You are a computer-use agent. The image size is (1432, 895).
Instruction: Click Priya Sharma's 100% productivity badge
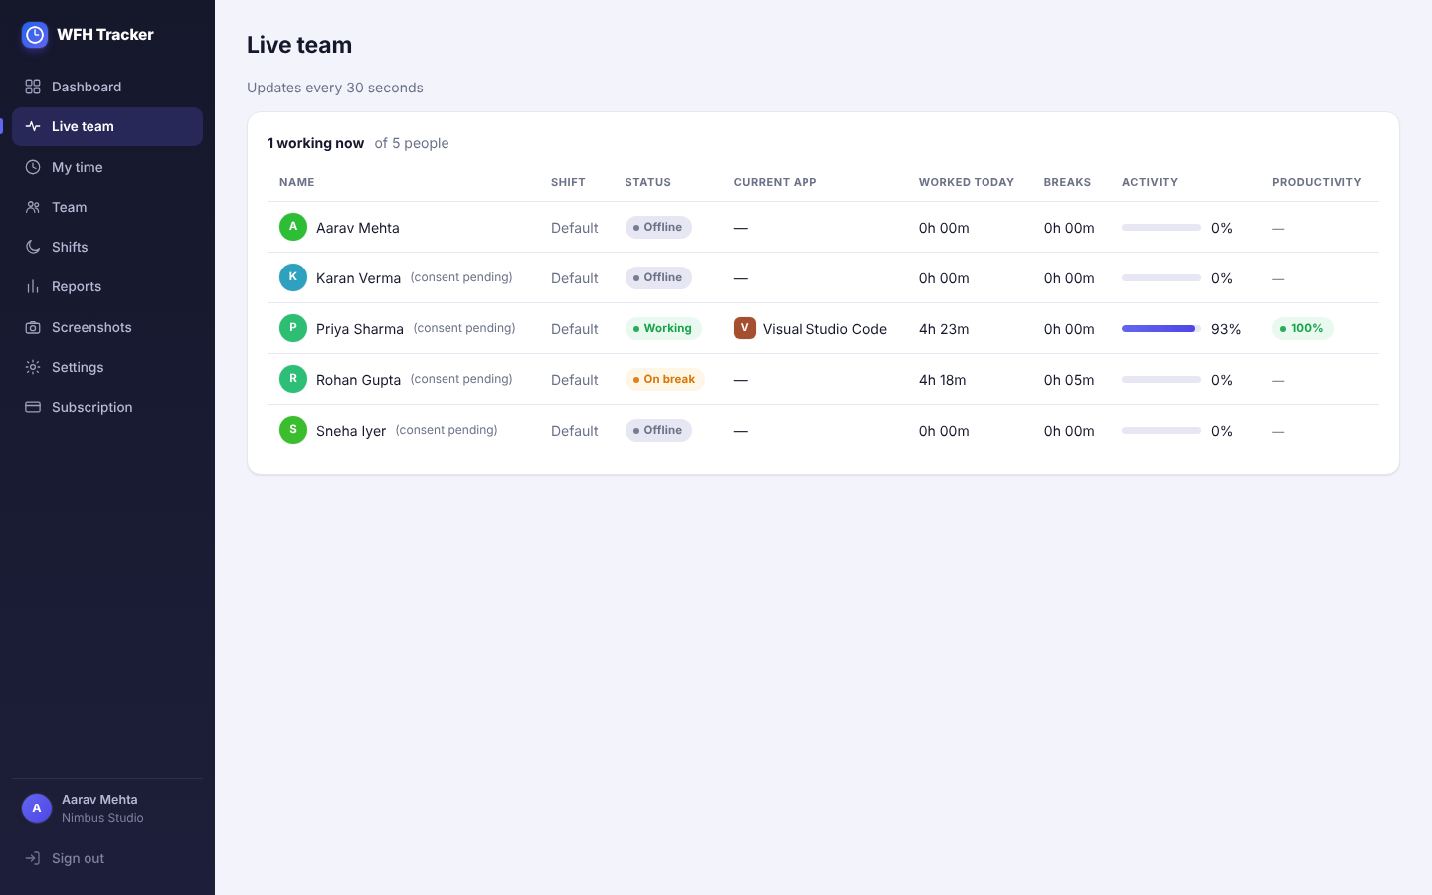pyautogui.click(x=1303, y=328)
